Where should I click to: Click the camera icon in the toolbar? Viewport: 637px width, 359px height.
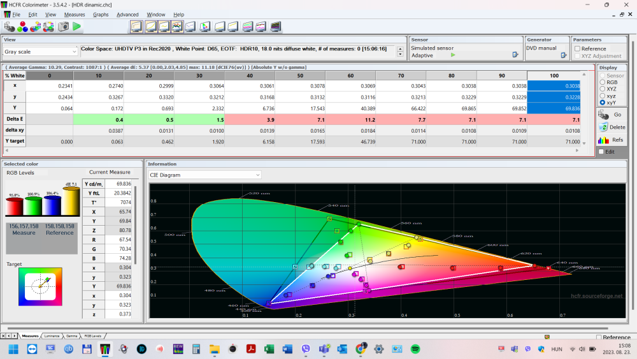click(x=64, y=27)
